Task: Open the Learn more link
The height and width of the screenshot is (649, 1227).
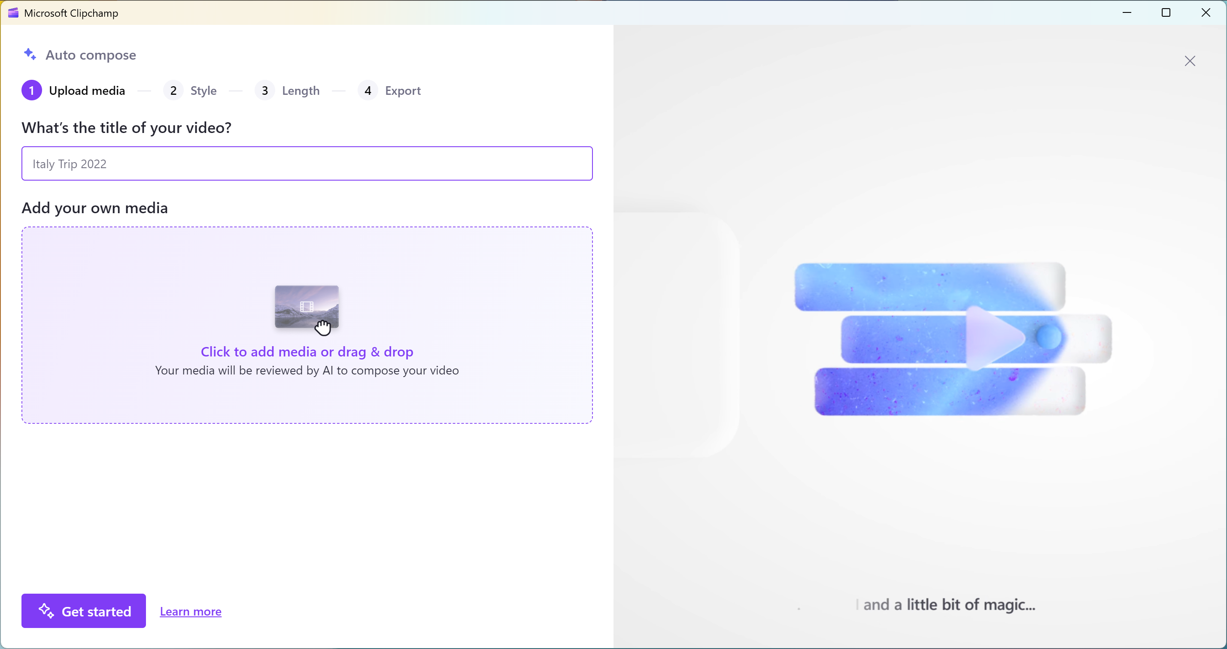Action: click(x=191, y=611)
